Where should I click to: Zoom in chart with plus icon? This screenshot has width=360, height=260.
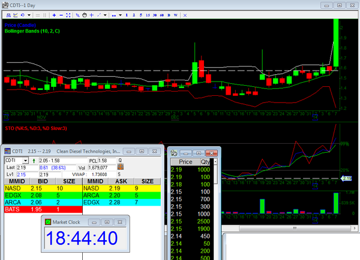(54, 15)
